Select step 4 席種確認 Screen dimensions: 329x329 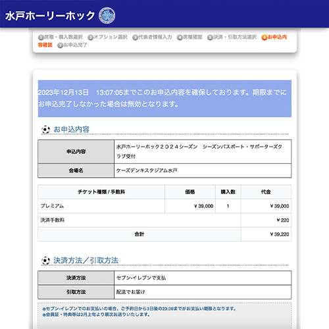[x=190, y=38]
